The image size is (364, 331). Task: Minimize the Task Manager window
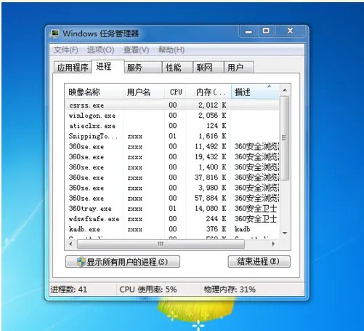[x=248, y=31]
